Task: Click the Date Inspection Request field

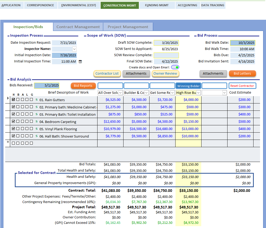Action: 64,43
